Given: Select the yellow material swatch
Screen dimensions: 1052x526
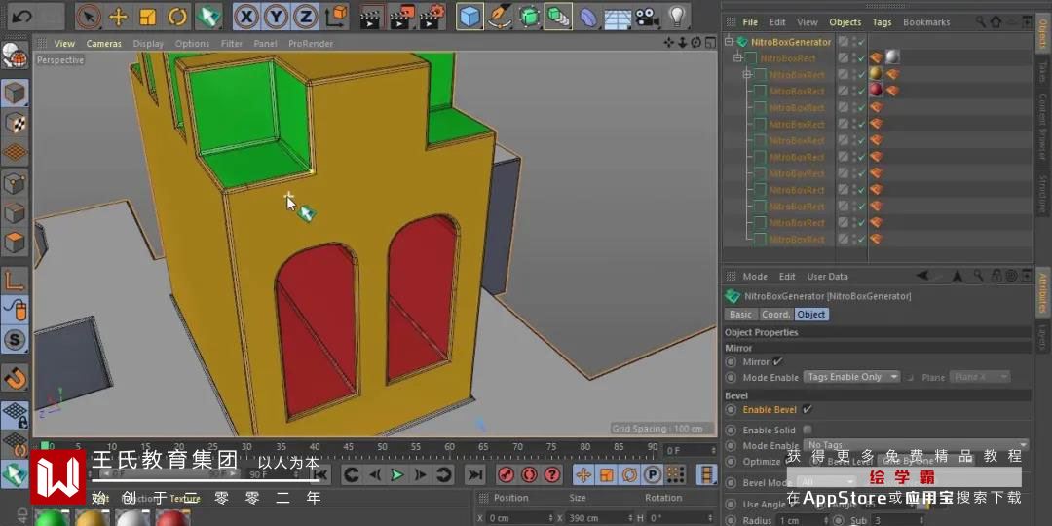Looking at the screenshot, I should tap(92, 518).
